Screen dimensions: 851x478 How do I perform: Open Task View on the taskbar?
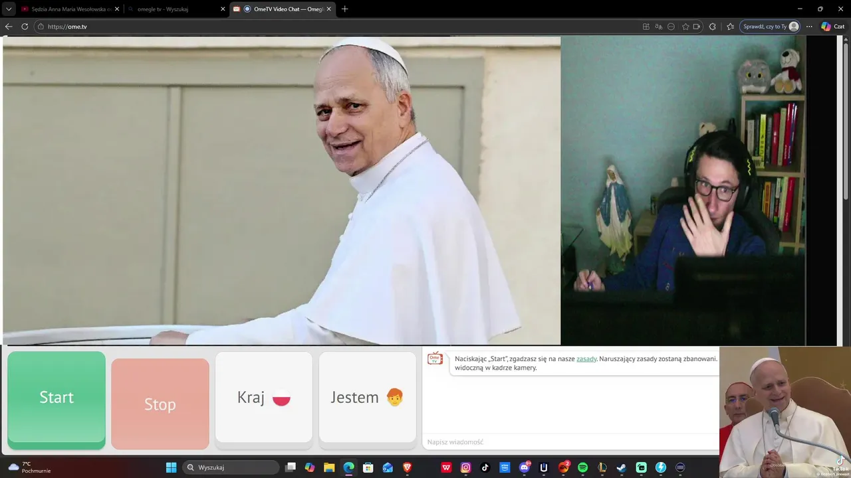coord(291,467)
